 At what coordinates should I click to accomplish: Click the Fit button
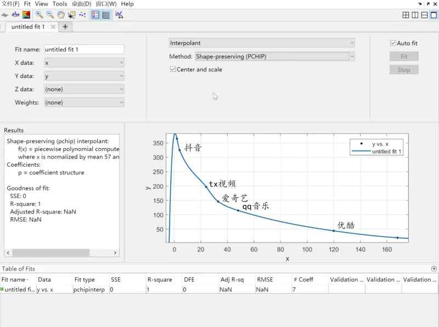pos(404,57)
